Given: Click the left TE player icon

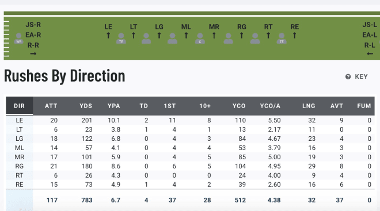Looking at the screenshot, I should (121, 39).
